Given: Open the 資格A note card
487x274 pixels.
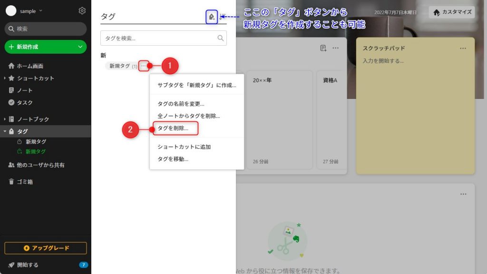Looking at the screenshot, I should click(331, 120).
